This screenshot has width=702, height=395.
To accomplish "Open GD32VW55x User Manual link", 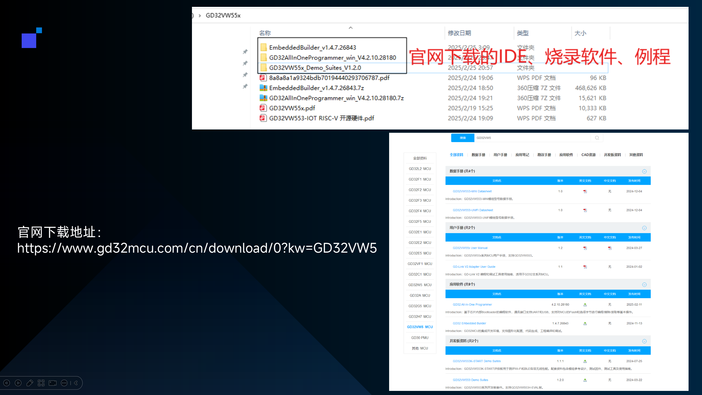I will 470,248.
